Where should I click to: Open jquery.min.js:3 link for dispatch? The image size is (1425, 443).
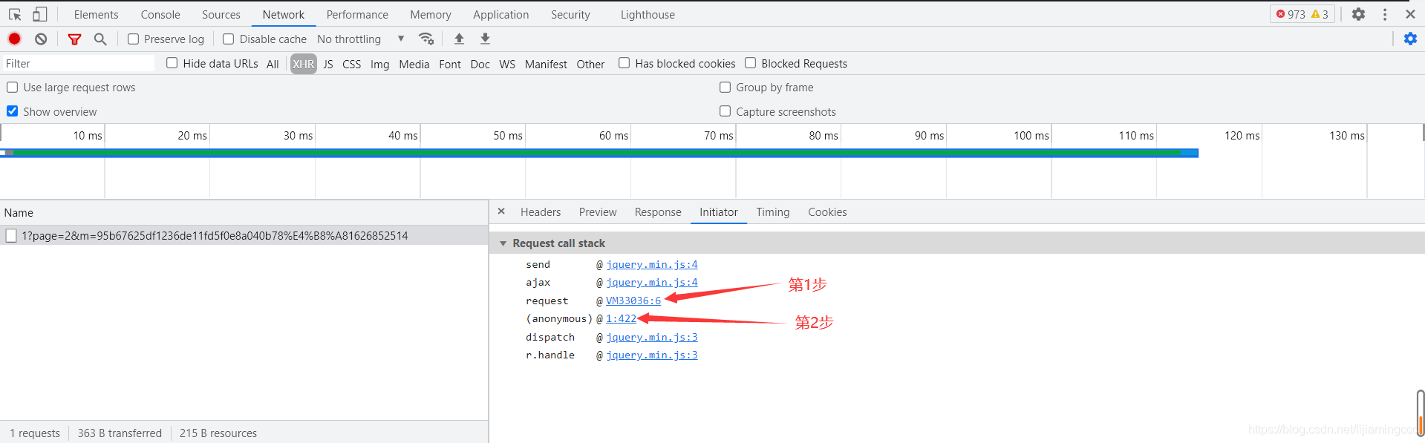[x=652, y=337]
